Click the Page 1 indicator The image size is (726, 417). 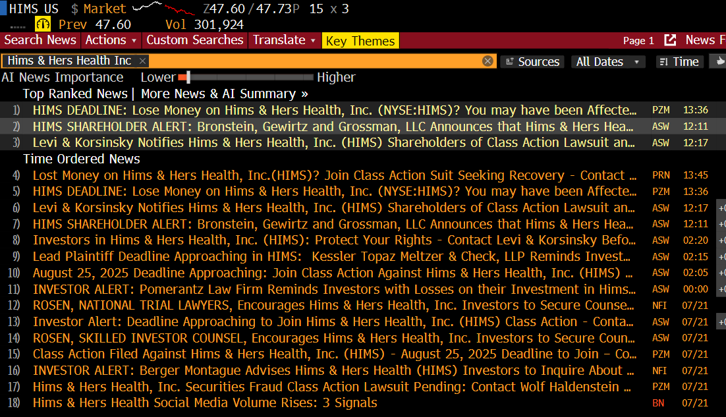pos(638,41)
